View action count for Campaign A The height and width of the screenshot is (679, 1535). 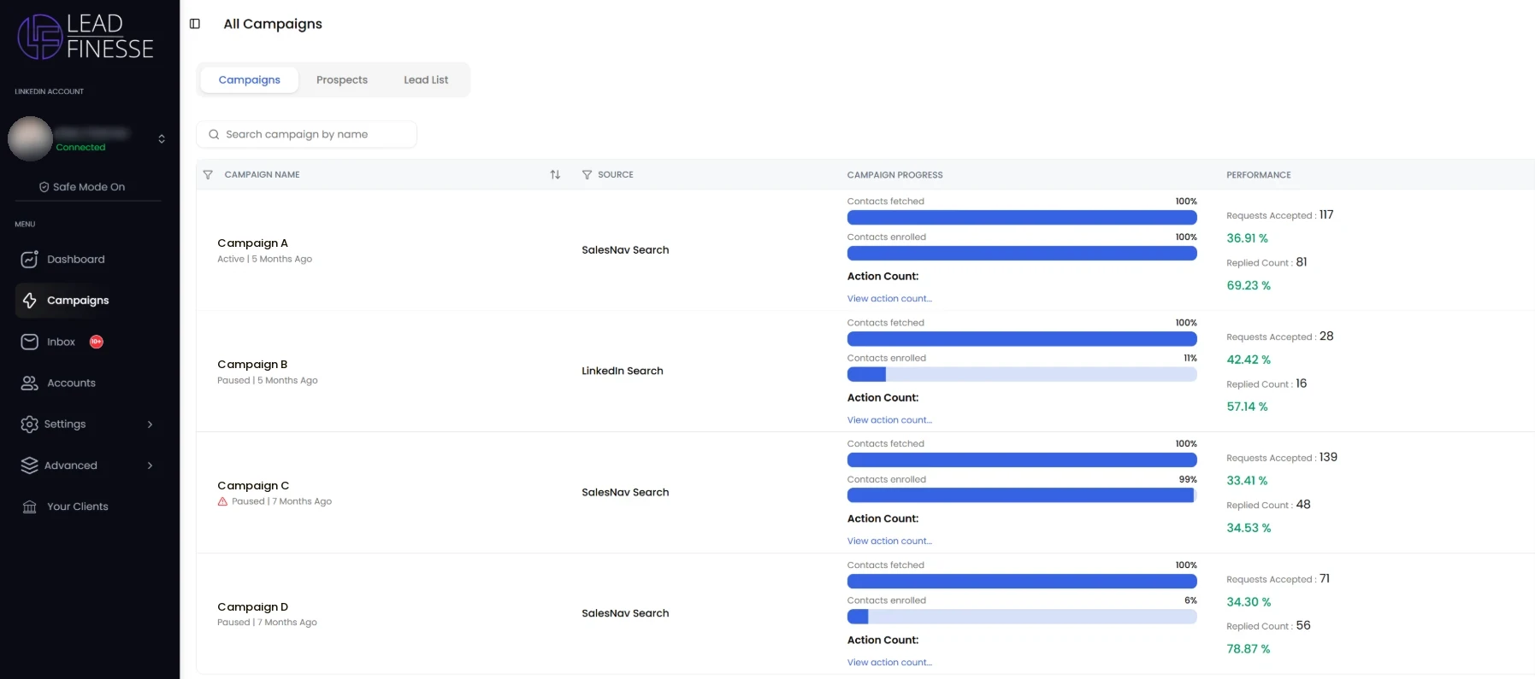(889, 299)
